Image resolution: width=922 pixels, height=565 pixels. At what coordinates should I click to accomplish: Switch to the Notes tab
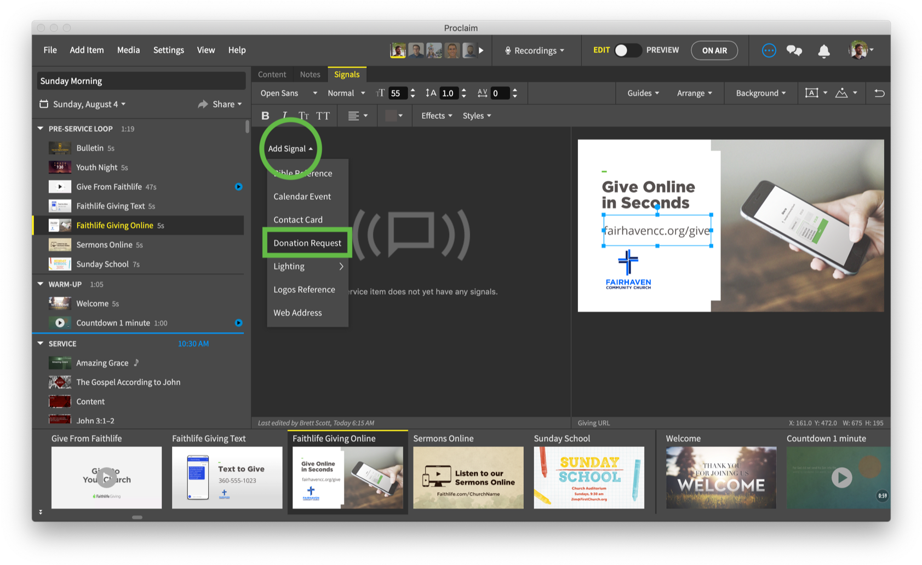[x=310, y=74]
